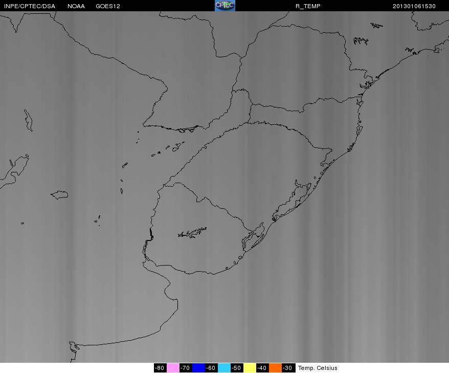Pick the dark blue legend swatch
Image resolution: width=449 pixels, height=373 pixels.
click(x=198, y=368)
